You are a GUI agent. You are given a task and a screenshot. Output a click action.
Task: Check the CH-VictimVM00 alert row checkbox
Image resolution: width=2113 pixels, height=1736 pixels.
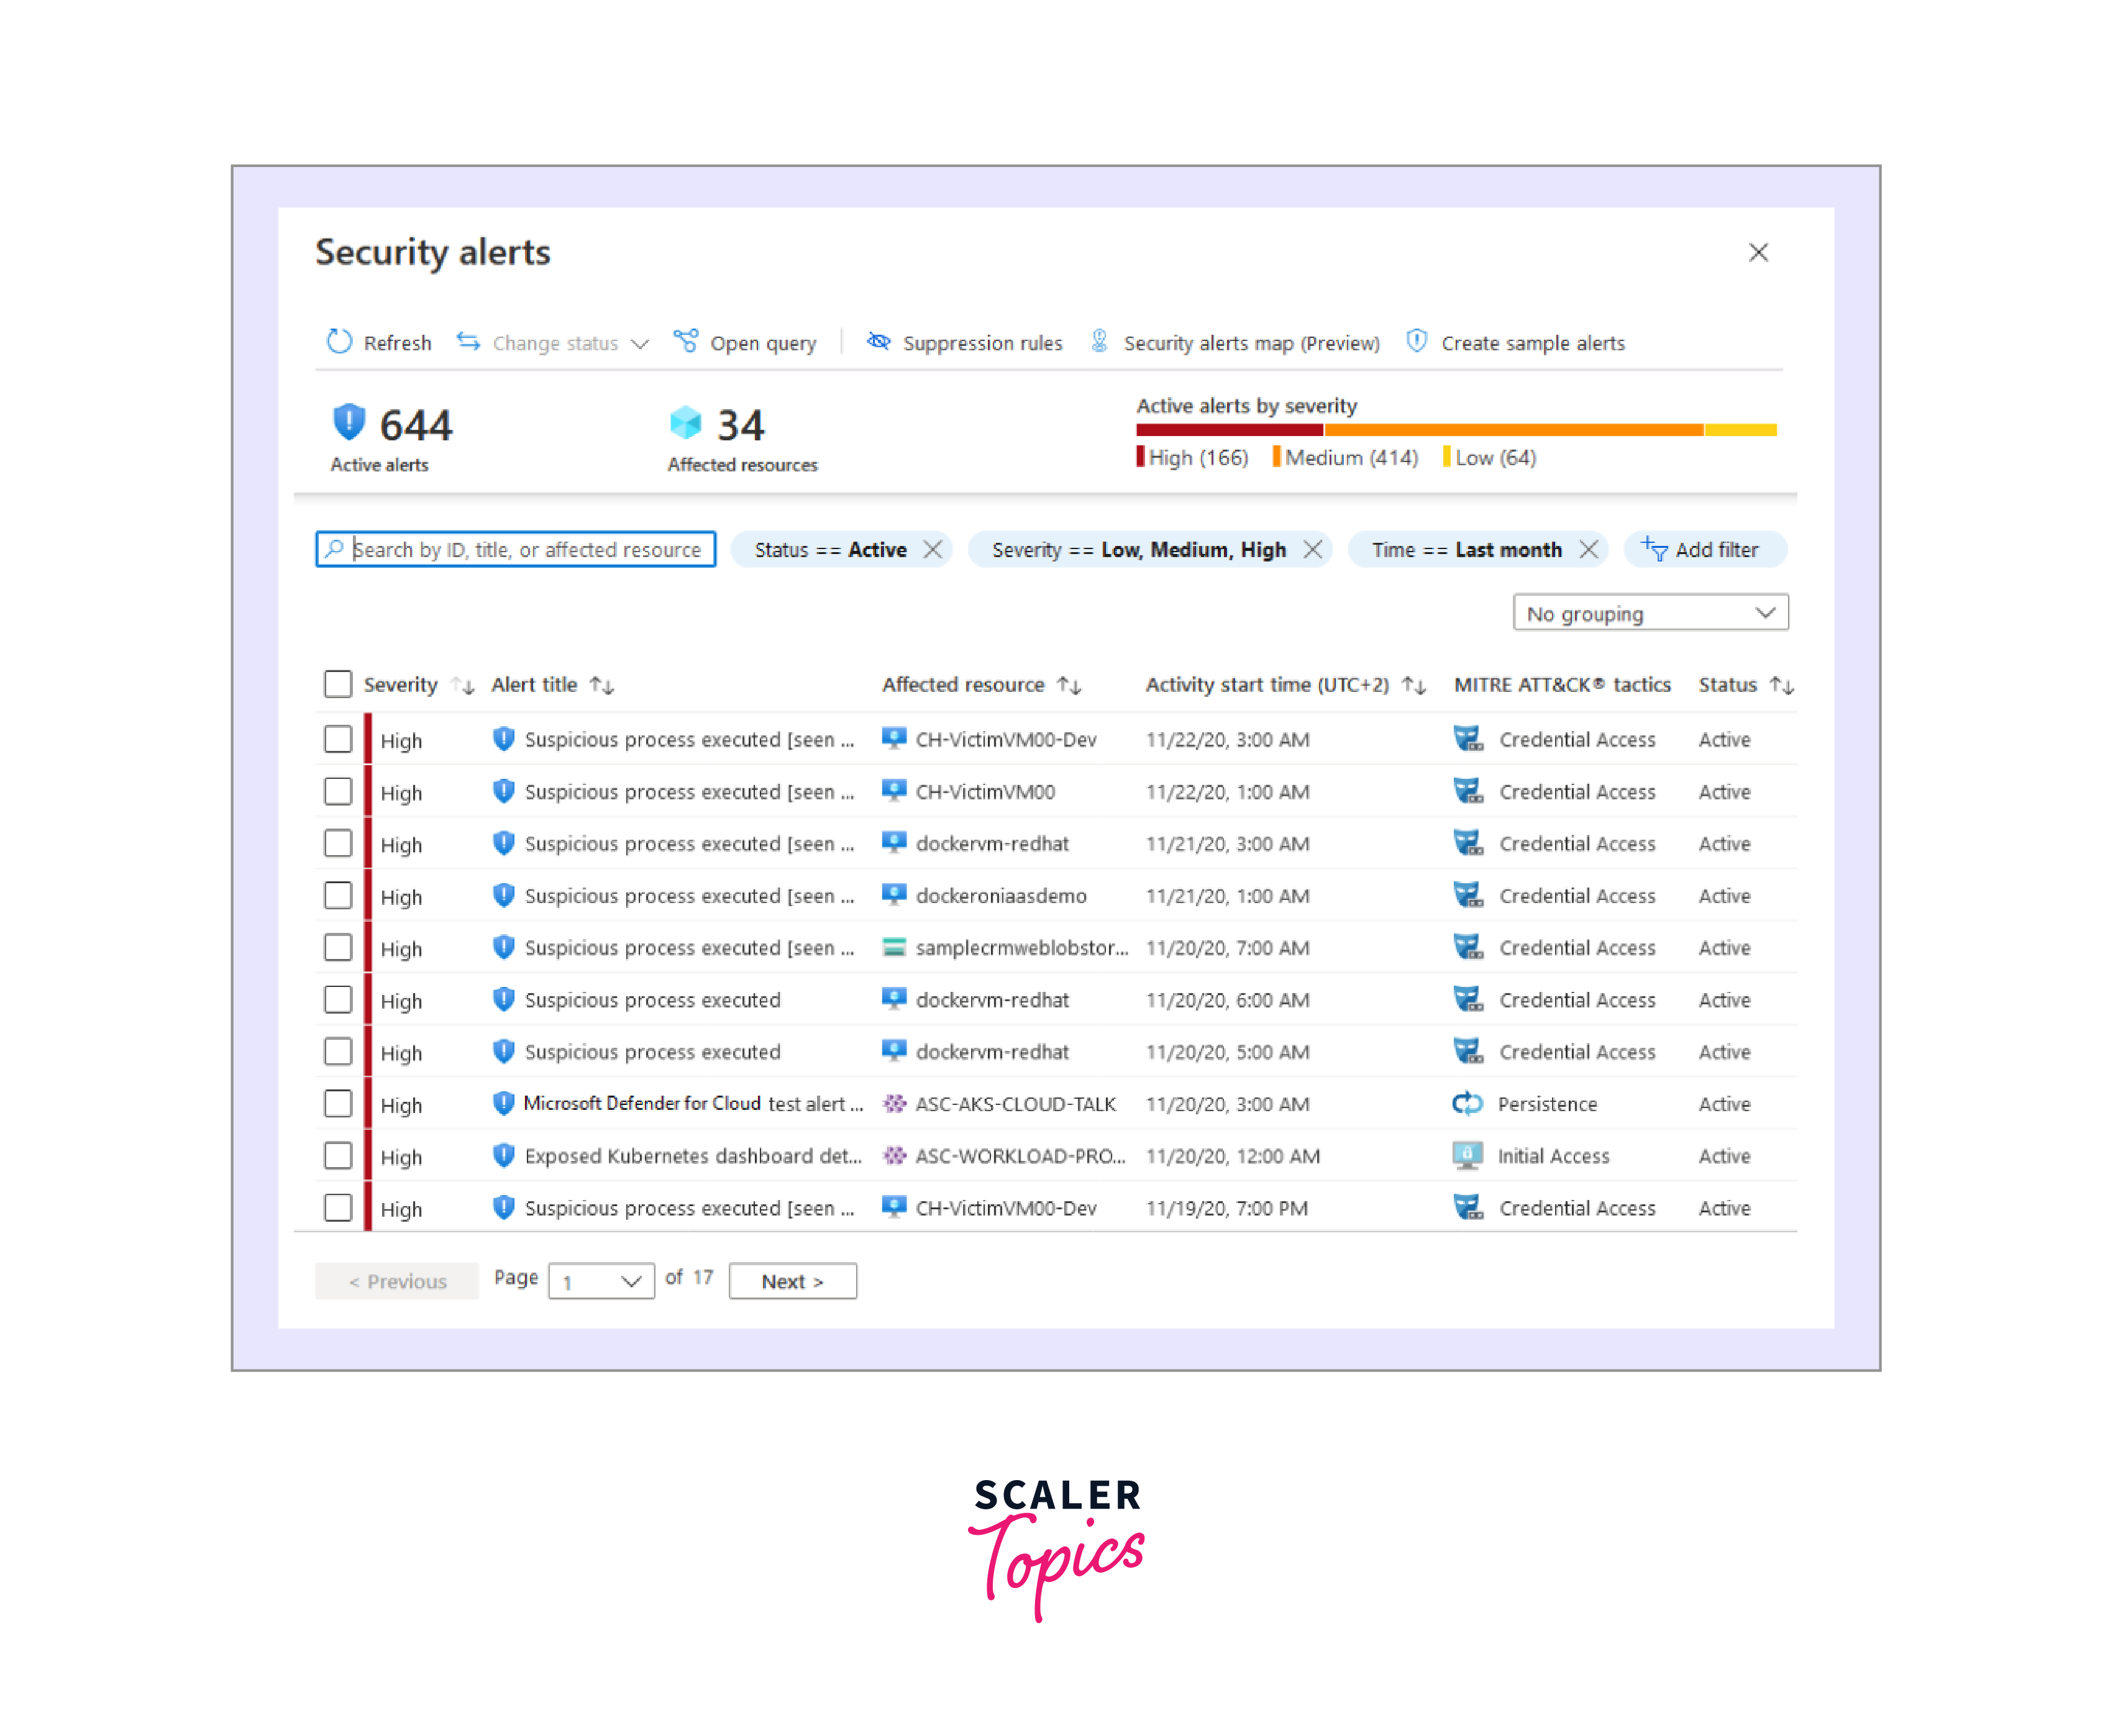[338, 792]
